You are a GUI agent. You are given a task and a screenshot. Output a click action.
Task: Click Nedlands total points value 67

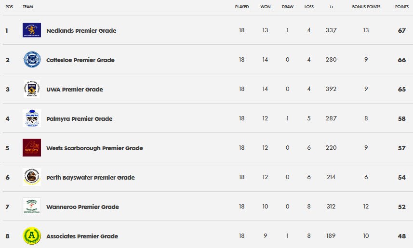tap(401, 30)
